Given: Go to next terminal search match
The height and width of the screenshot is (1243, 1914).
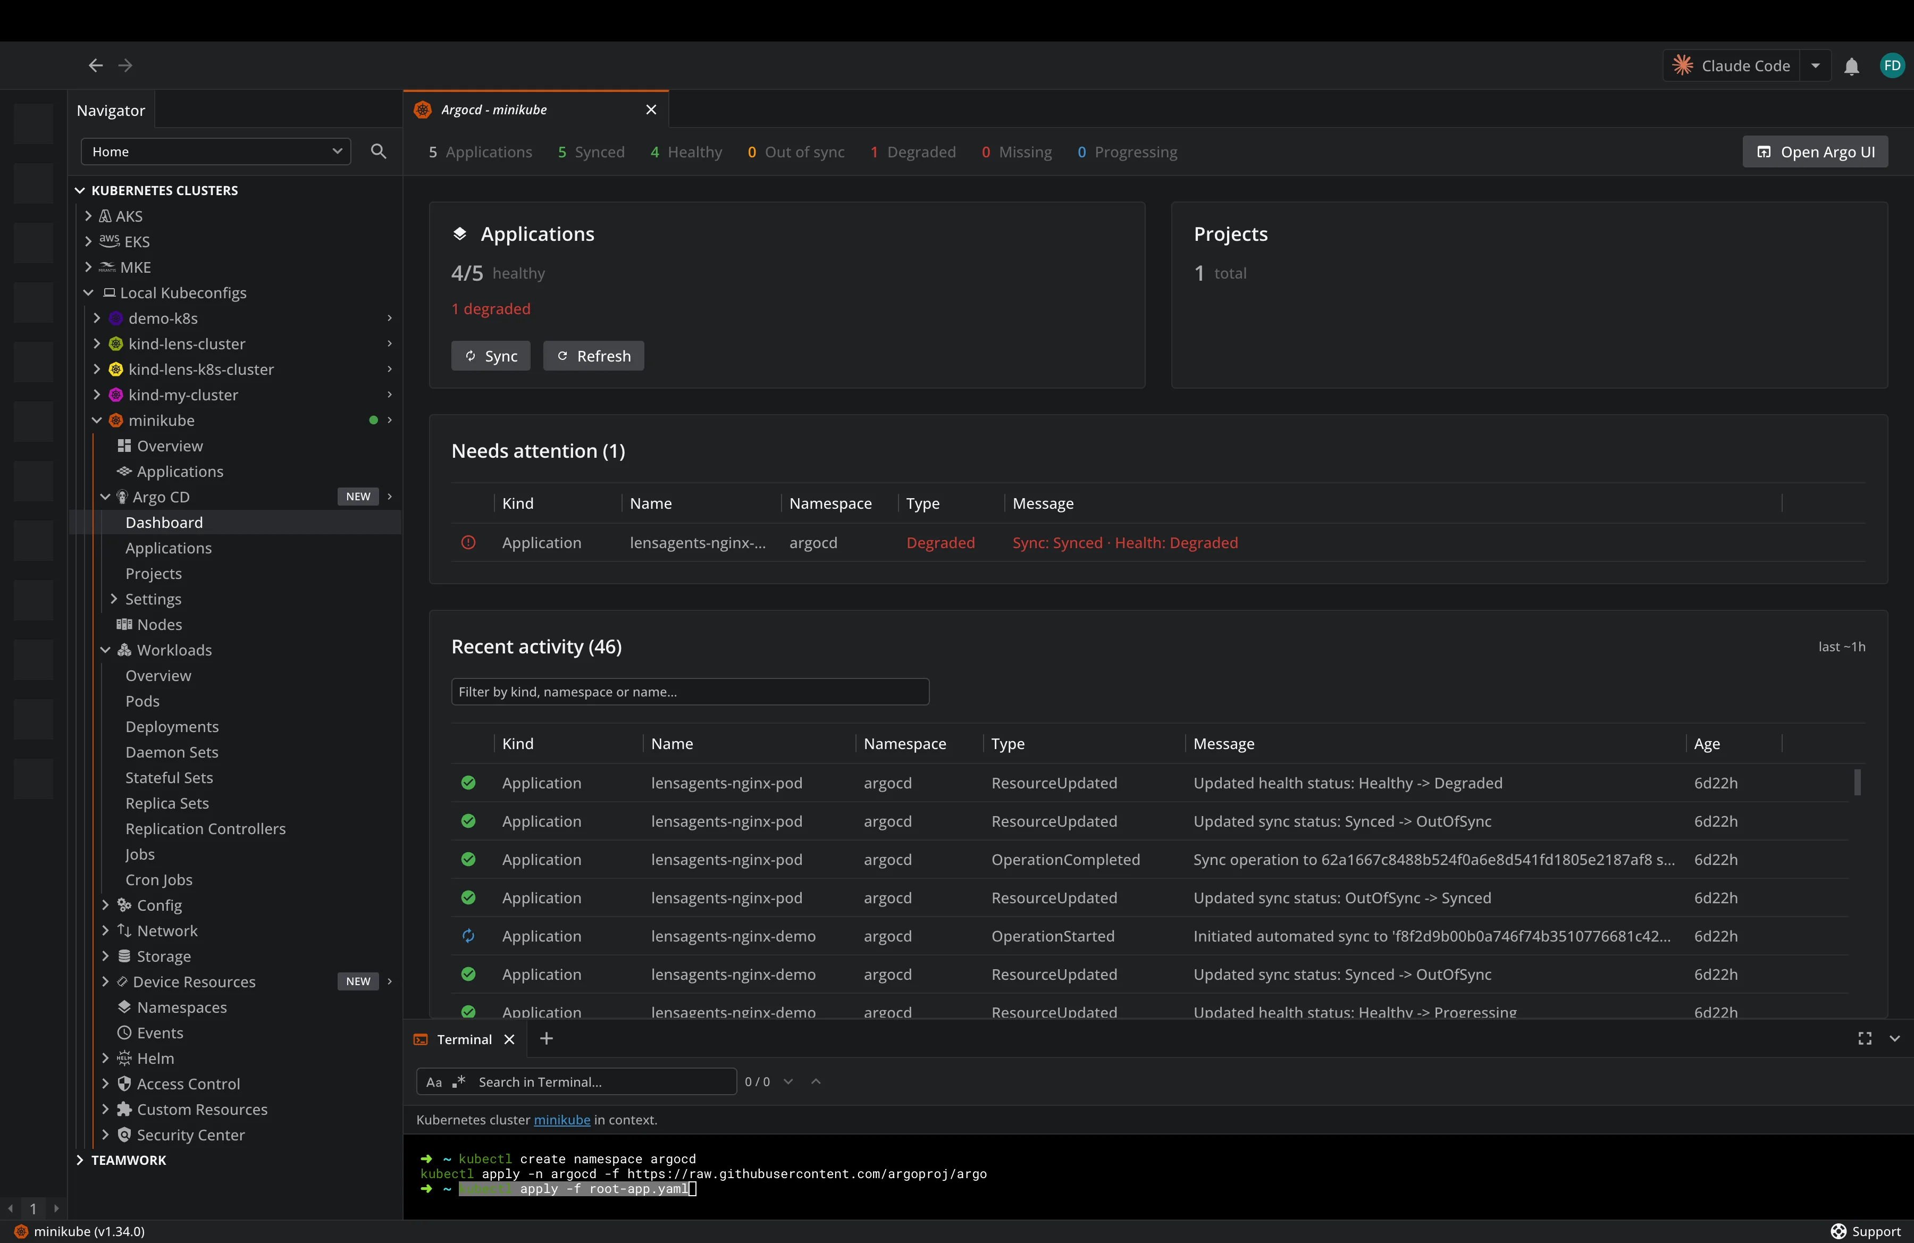Looking at the screenshot, I should pos(788,1081).
